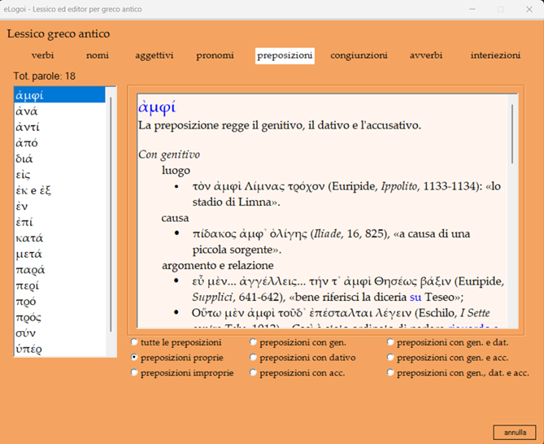544x444 pixels.
Task: Follow the blue 'su' link in definition
Action: (x=415, y=297)
